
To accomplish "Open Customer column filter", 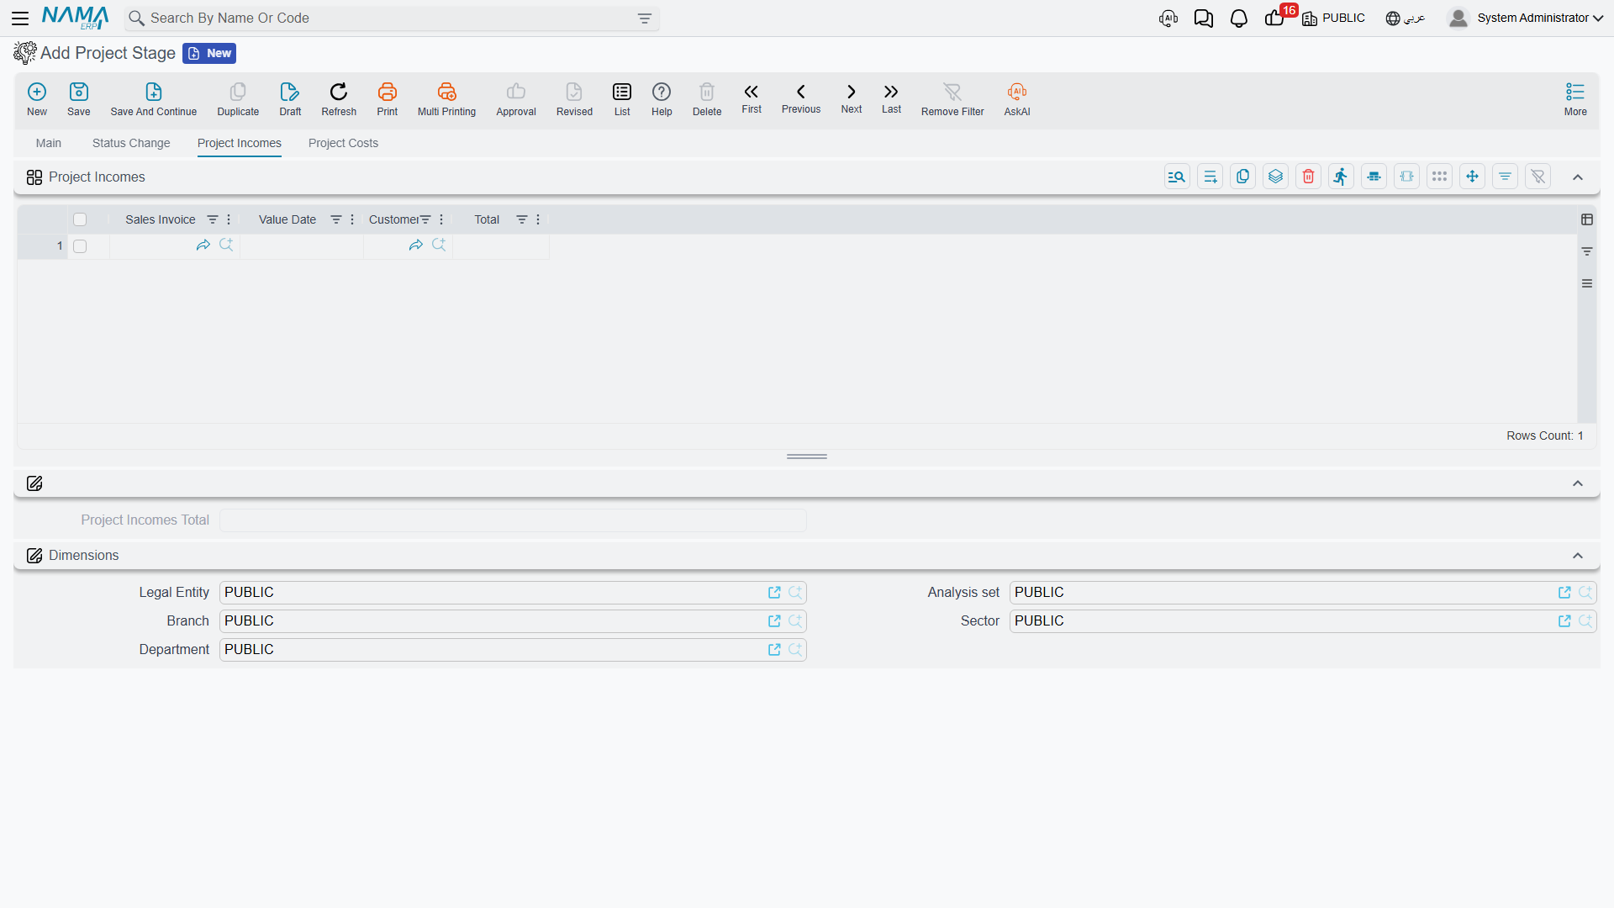I will pyautogui.click(x=425, y=219).
